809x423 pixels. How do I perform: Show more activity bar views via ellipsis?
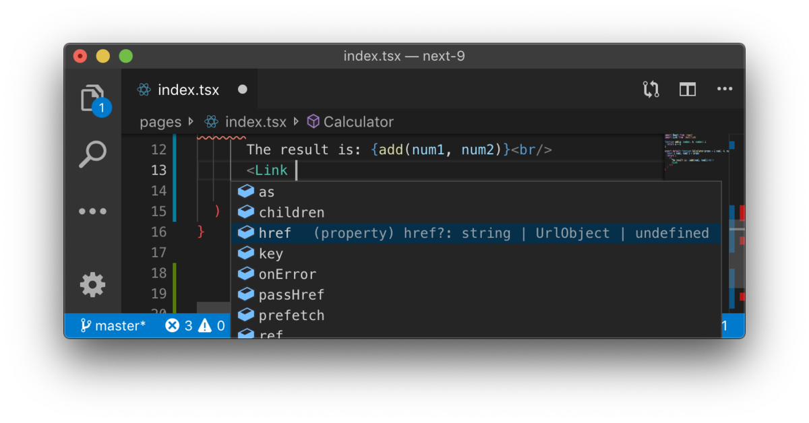[x=92, y=211]
